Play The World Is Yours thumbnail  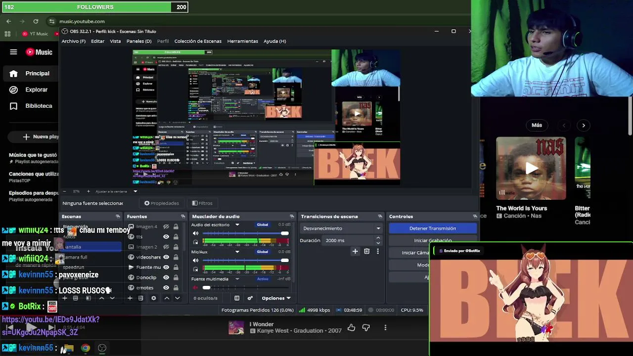pyautogui.click(x=531, y=169)
